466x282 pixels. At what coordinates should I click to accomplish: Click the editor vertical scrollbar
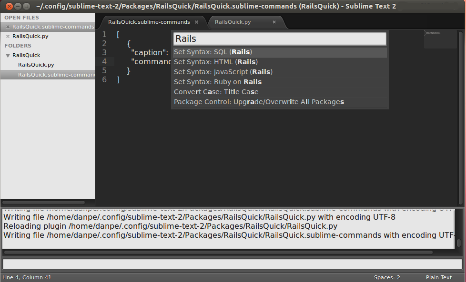[x=461, y=117]
